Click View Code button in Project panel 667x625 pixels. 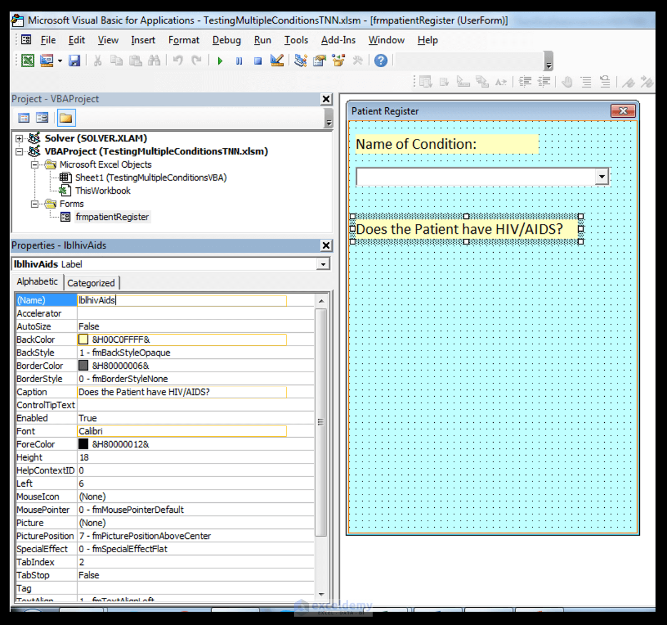point(24,118)
